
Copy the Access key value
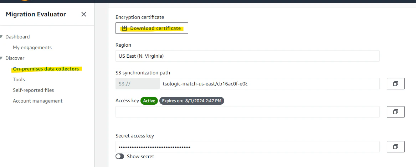(396, 112)
